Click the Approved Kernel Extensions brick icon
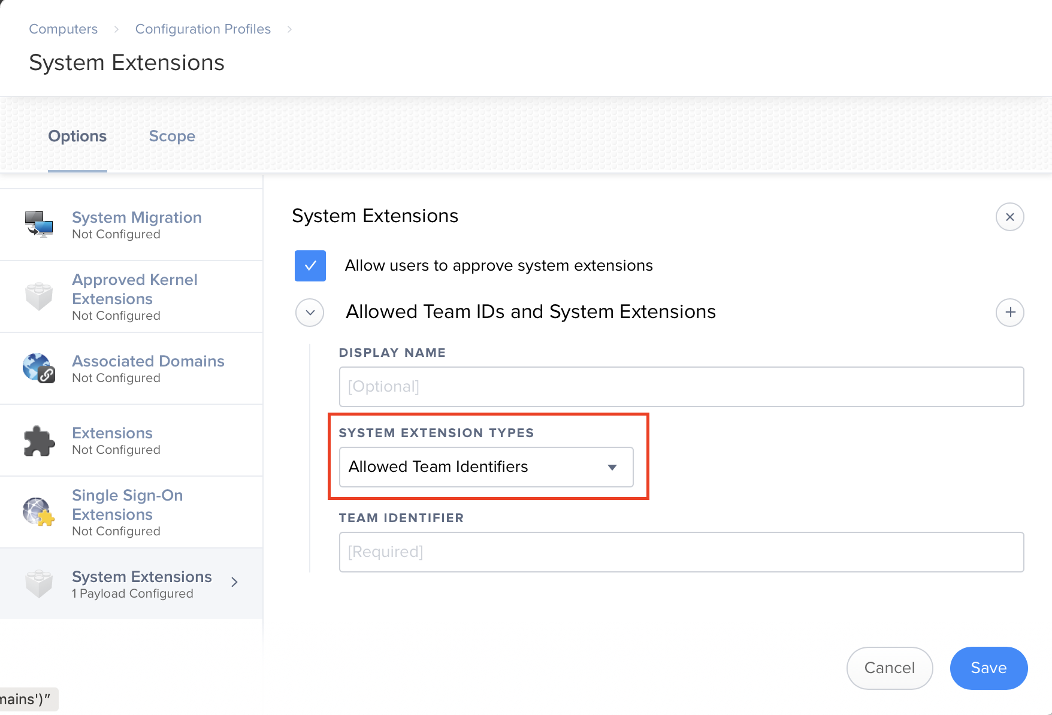The width and height of the screenshot is (1052, 715). (39, 296)
